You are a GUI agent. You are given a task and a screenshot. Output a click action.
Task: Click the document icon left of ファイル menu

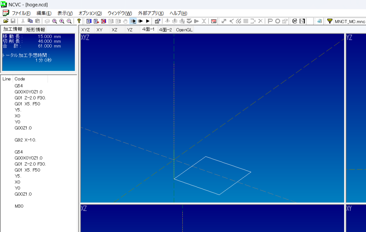click(x=6, y=13)
